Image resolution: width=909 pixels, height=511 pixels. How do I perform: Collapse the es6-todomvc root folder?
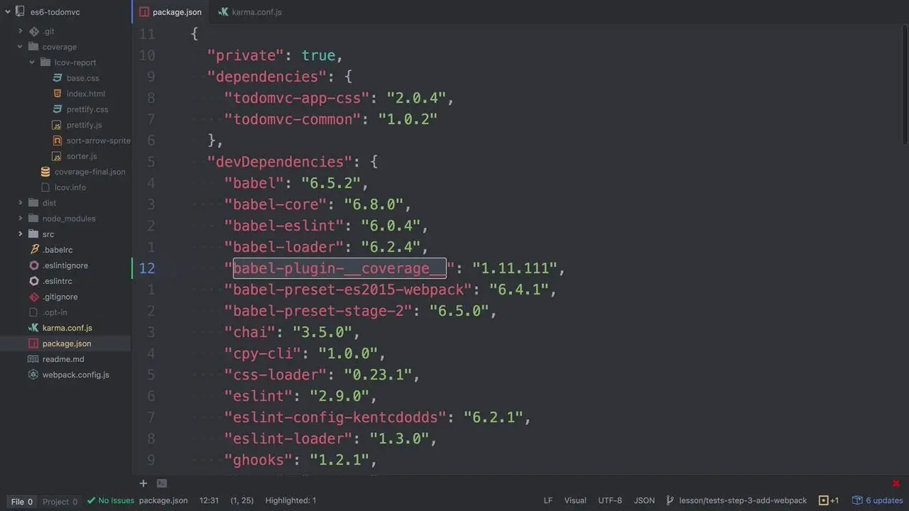8,12
